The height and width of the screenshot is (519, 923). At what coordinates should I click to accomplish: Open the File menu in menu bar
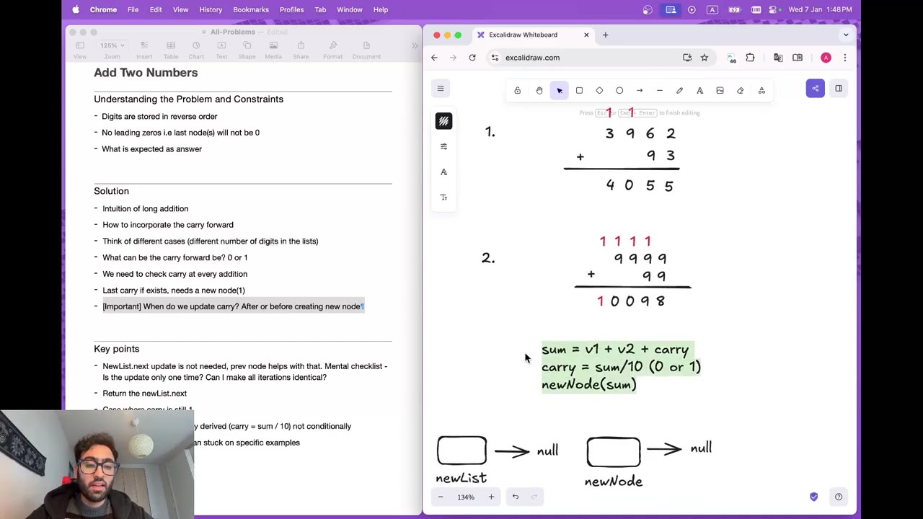click(x=133, y=9)
